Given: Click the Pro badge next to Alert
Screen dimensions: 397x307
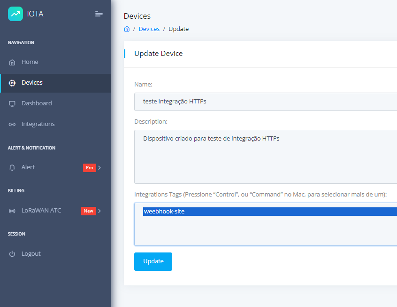Looking at the screenshot, I should point(89,168).
